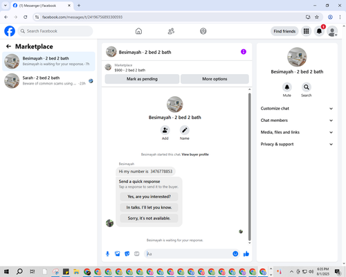Send 'In talks. I'll let you know.' response
This screenshot has height=277, width=346.
click(x=149, y=208)
